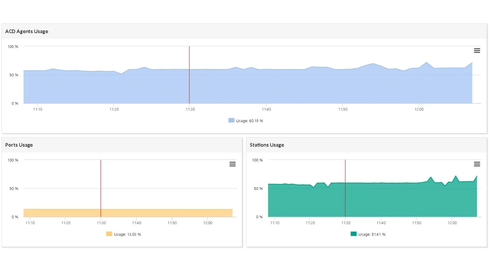Click the 11:40 tick label in ACD Agents chart
Image resolution: width=489 pixels, height=275 pixels.
(x=266, y=109)
